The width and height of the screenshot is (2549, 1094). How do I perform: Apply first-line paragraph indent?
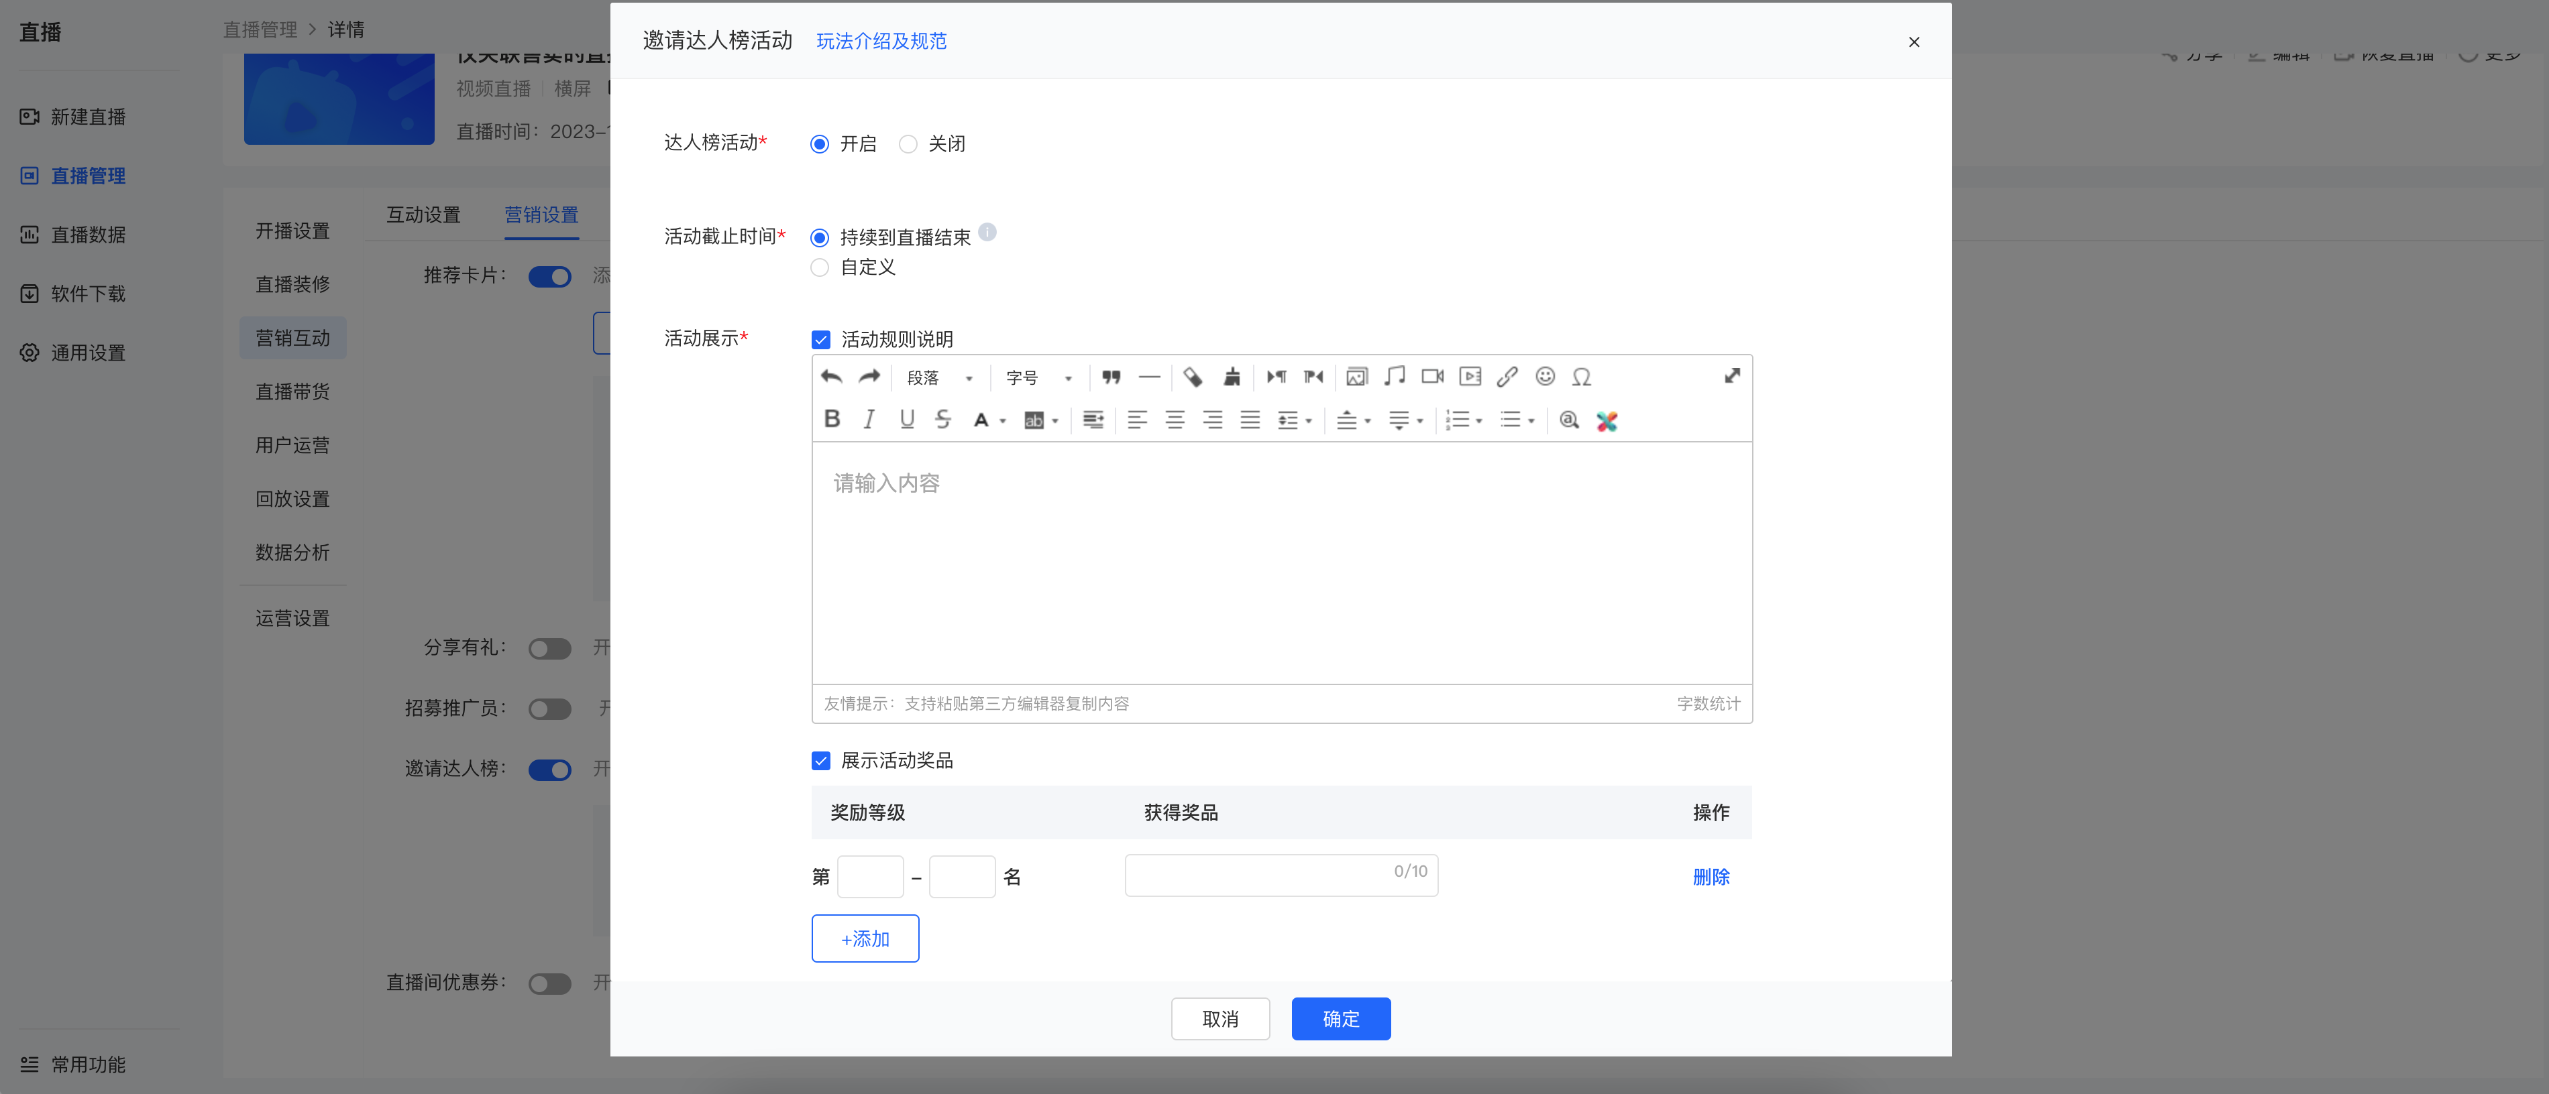(1093, 420)
